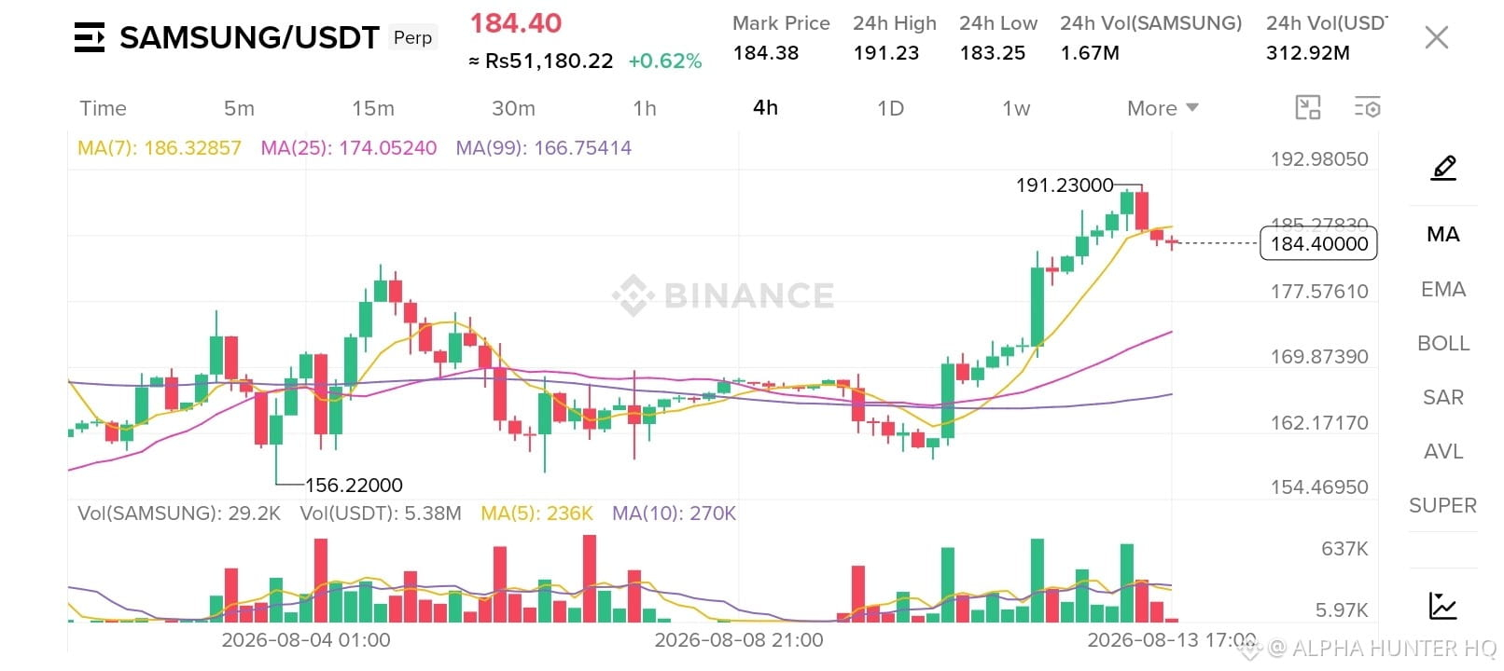Click the Mark Price value 184.38

(766, 53)
